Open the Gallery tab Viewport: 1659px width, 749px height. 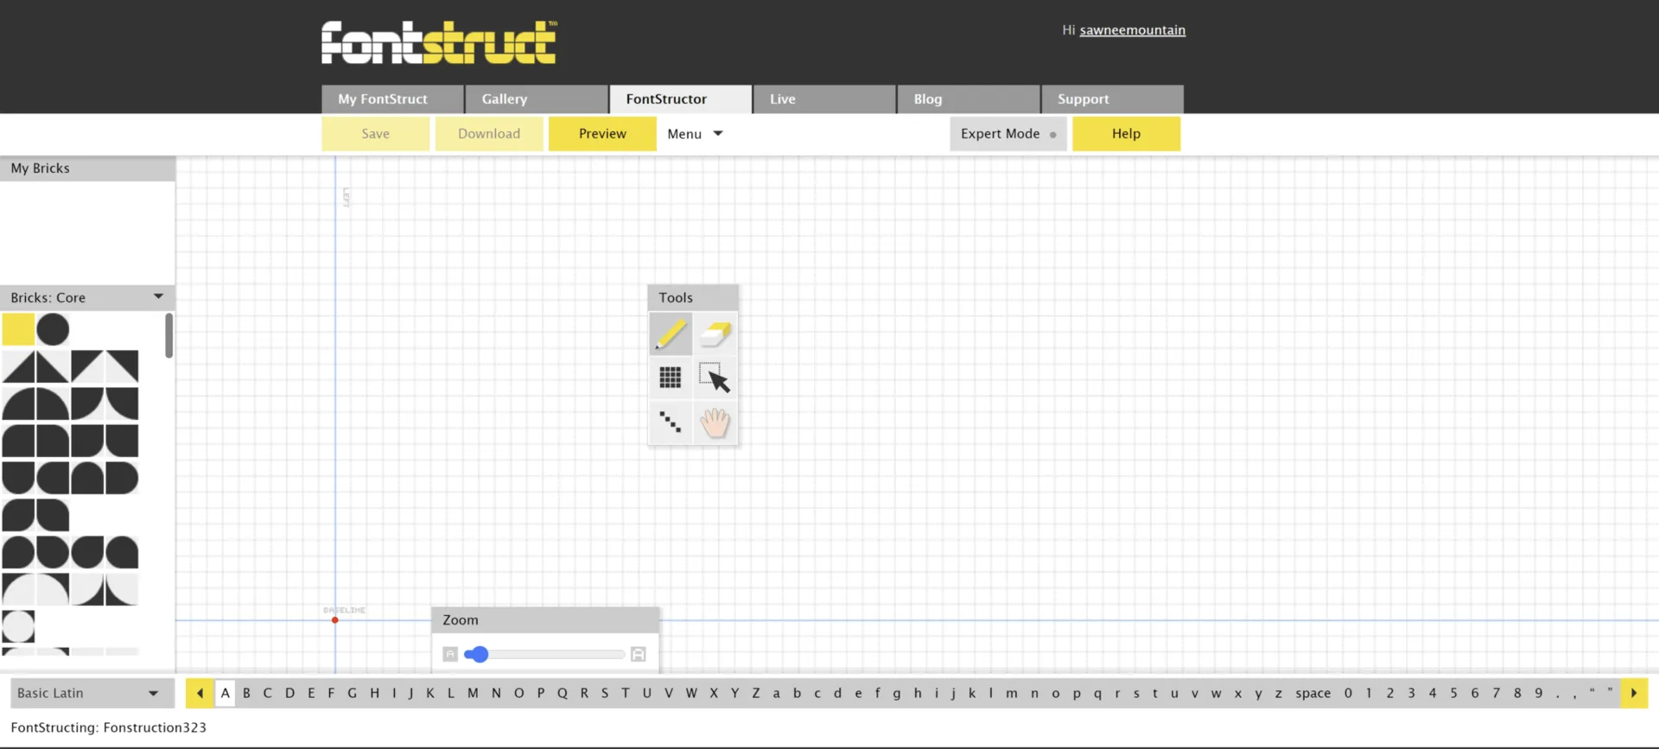pos(536,99)
